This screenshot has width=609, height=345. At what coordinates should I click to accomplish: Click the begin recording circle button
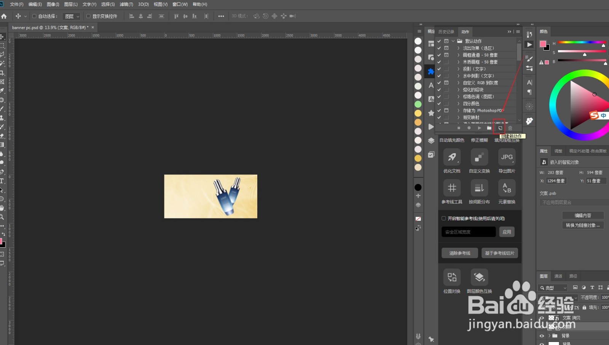(469, 128)
